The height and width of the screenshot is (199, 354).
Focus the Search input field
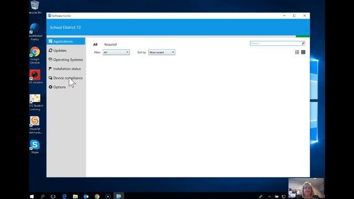click(275, 43)
